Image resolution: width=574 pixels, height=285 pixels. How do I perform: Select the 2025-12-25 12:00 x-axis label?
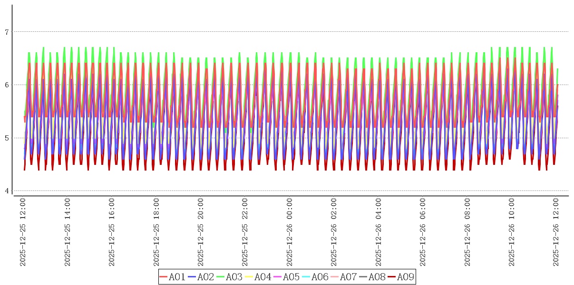click(22, 232)
